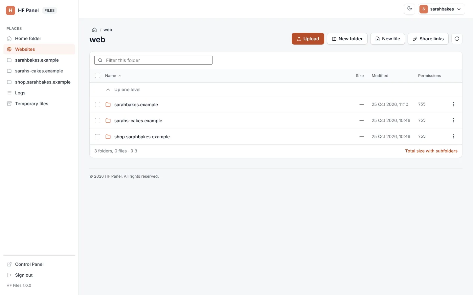Open shop.sarahbakes.example in the sidebar
This screenshot has height=295, width=473.
coord(39,82)
